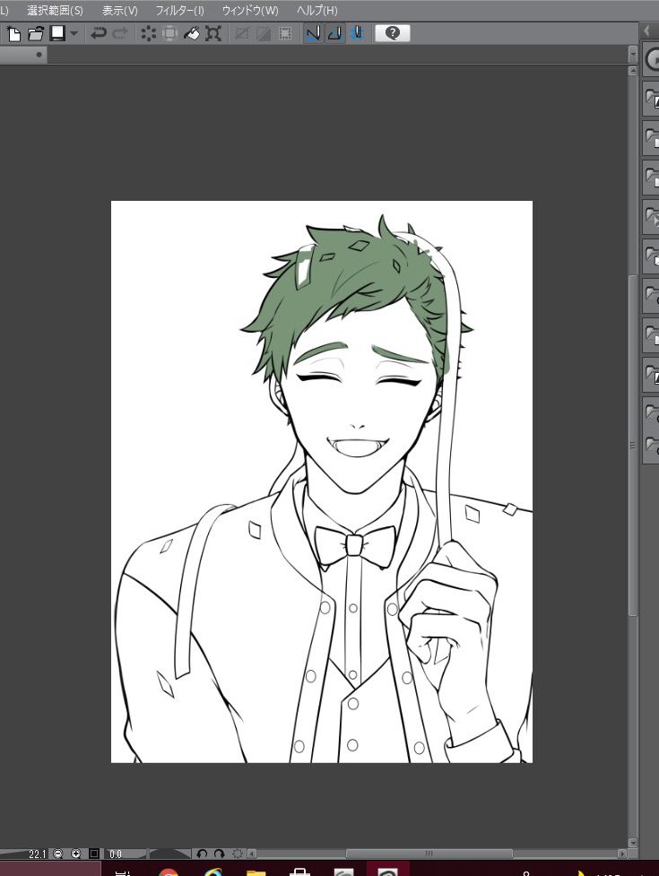
Task: Click horizontal scrollbar left arrow
Action: [x=252, y=854]
